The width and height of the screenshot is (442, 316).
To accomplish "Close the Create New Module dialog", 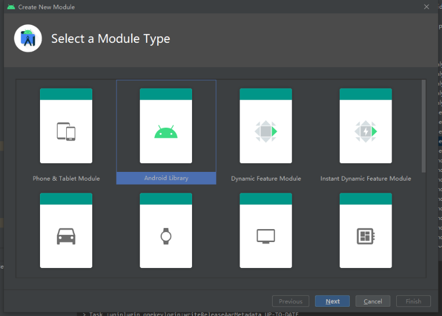I will click(x=426, y=7).
